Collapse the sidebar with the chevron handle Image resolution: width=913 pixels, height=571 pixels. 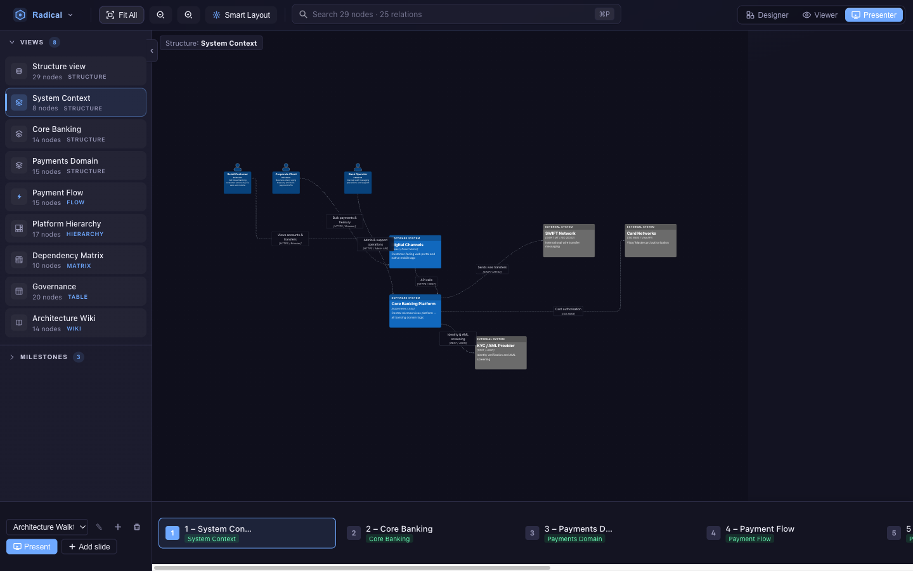152,51
